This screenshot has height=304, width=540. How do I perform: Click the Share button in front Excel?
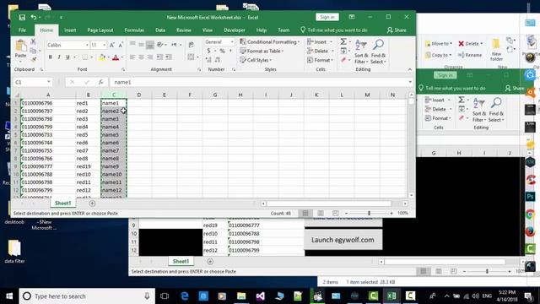(x=397, y=30)
